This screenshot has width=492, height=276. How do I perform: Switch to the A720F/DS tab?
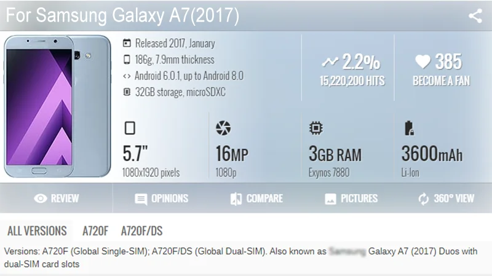point(142,231)
